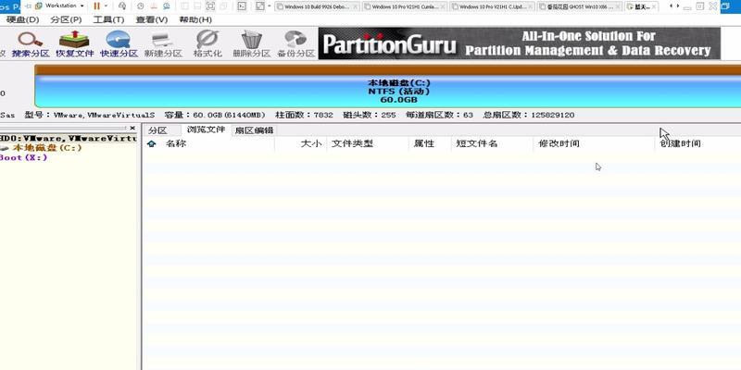This screenshot has width=741, height=370.
Task: Switch to the 浏览文件 browse files tab
Action: click(x=206, y=129)
